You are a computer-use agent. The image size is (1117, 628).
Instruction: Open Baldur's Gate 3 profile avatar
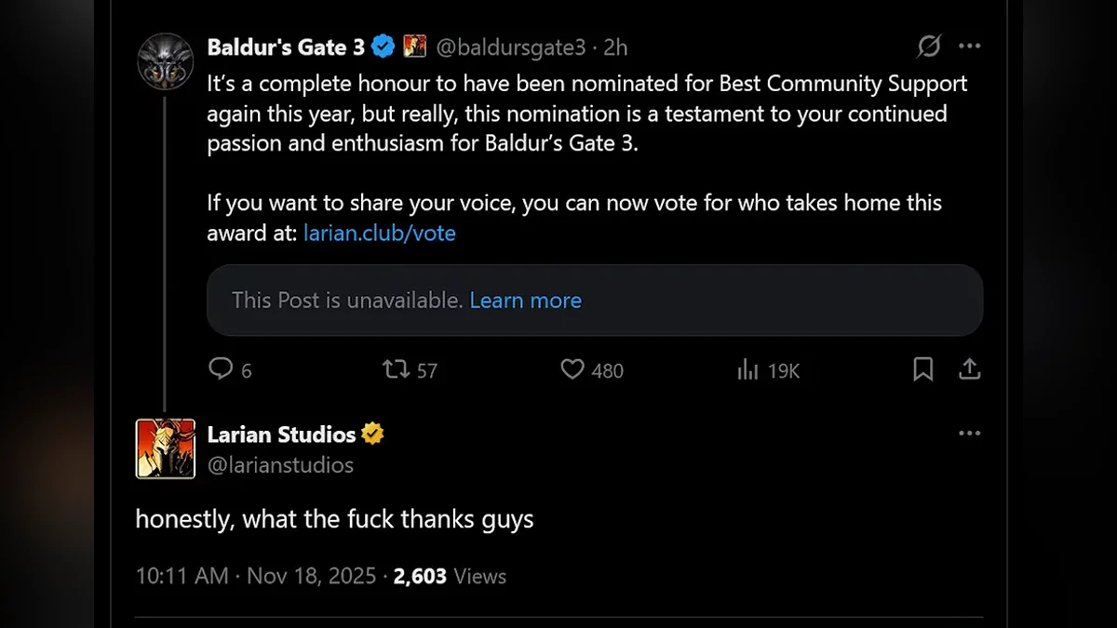click(x=166, y=61)
